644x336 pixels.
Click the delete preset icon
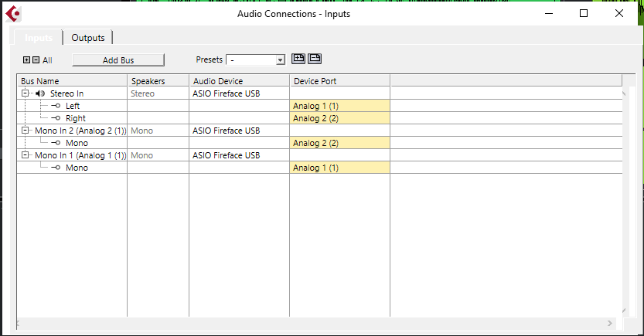[315, 59]
